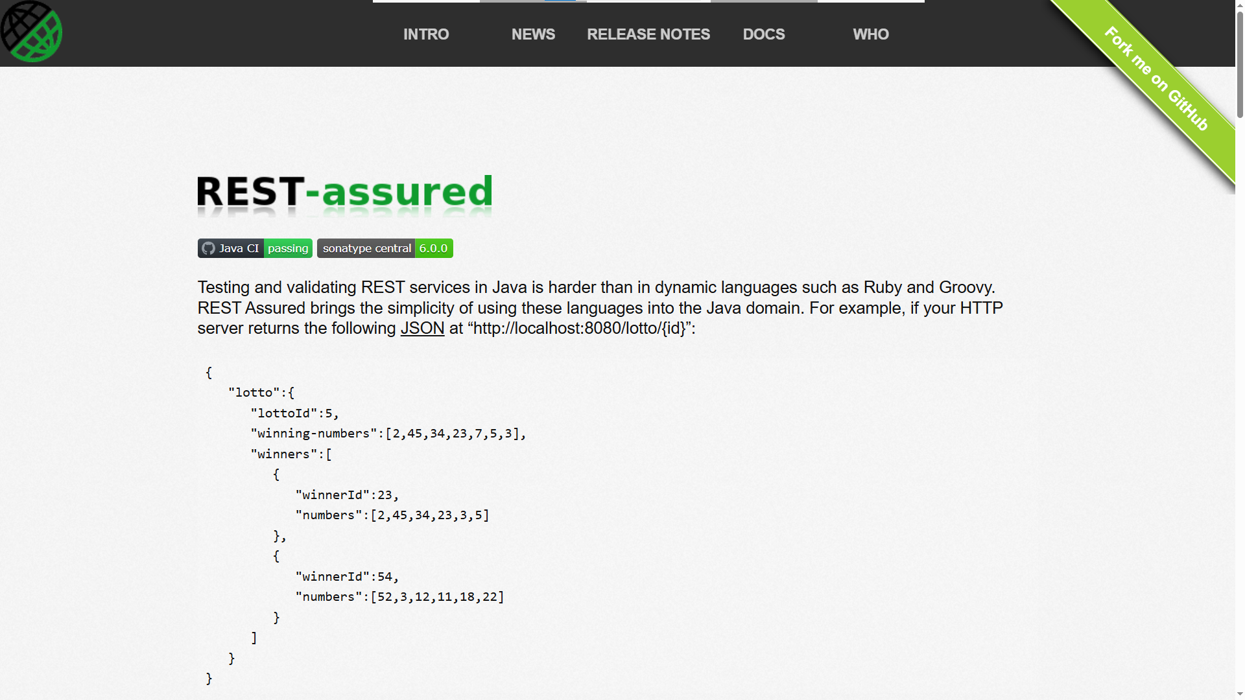This screenshot has width=1245, height=700.
Task: Click the "winnerId":54 line in the code
Action: [347, 577]
